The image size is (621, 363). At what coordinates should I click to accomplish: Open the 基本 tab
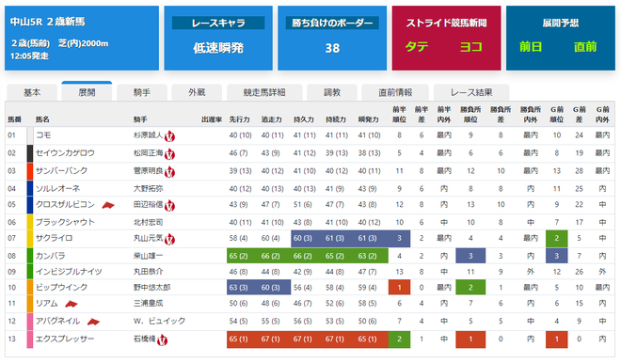[x=32, y=92]
